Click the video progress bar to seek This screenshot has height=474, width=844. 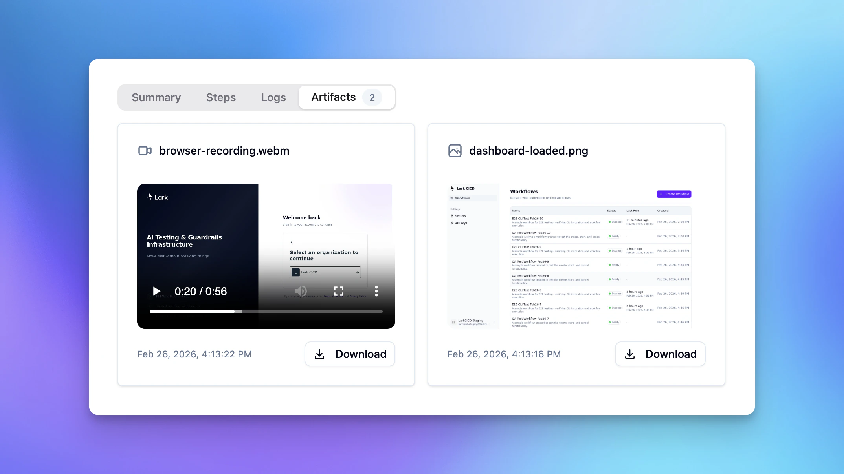(266, 311)
